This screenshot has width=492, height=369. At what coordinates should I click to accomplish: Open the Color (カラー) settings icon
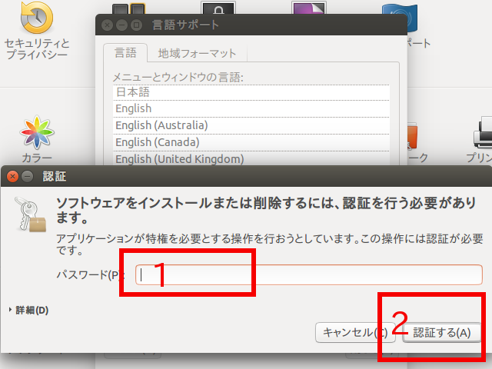[x=36, y=133]
